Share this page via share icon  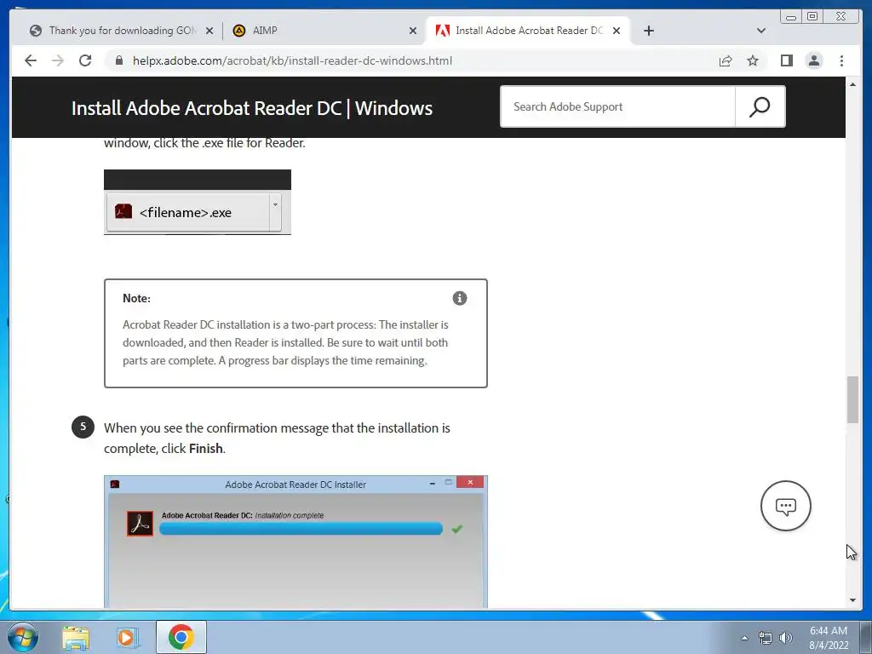726,60
